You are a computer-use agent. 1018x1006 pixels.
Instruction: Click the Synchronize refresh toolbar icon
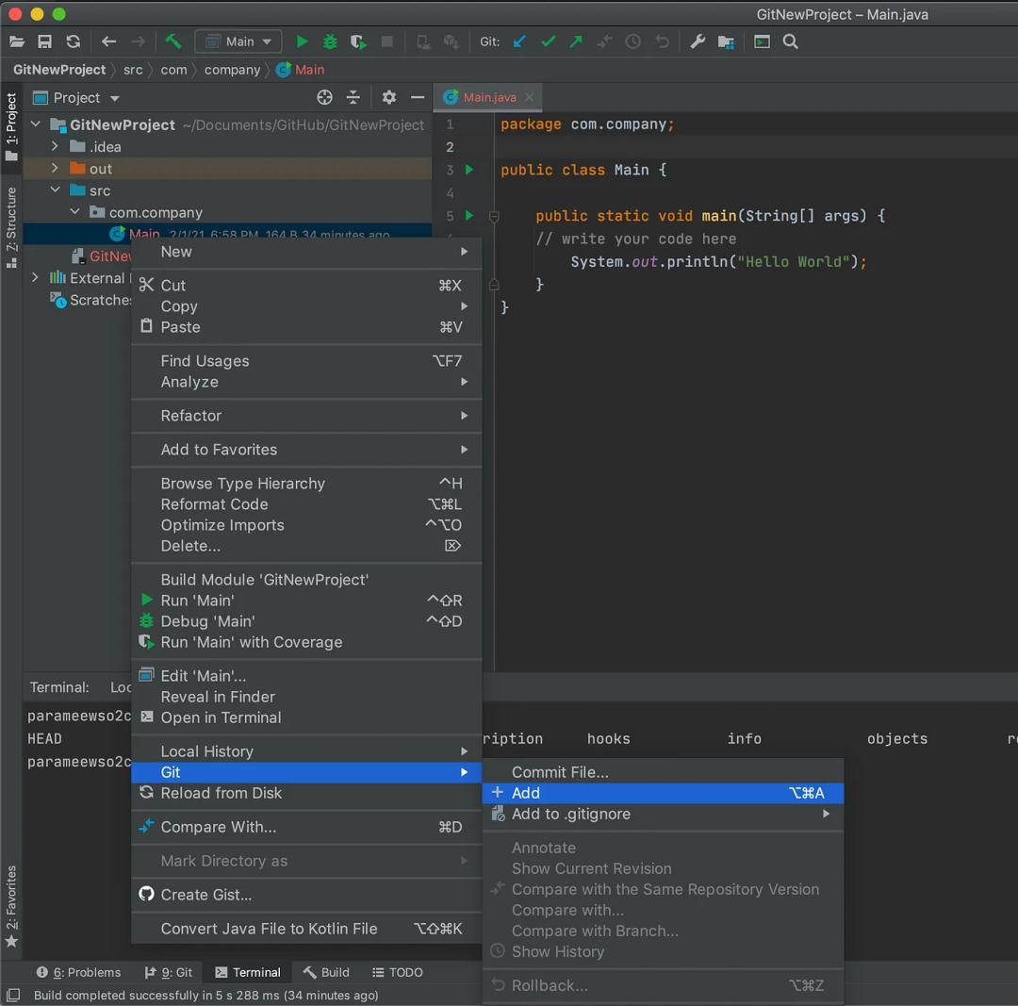[x=74, y=42]
